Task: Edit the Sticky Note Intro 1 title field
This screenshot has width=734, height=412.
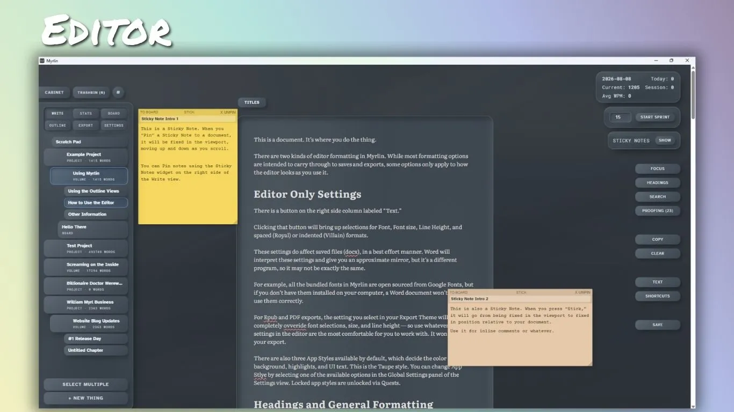Action: point(188,119)
